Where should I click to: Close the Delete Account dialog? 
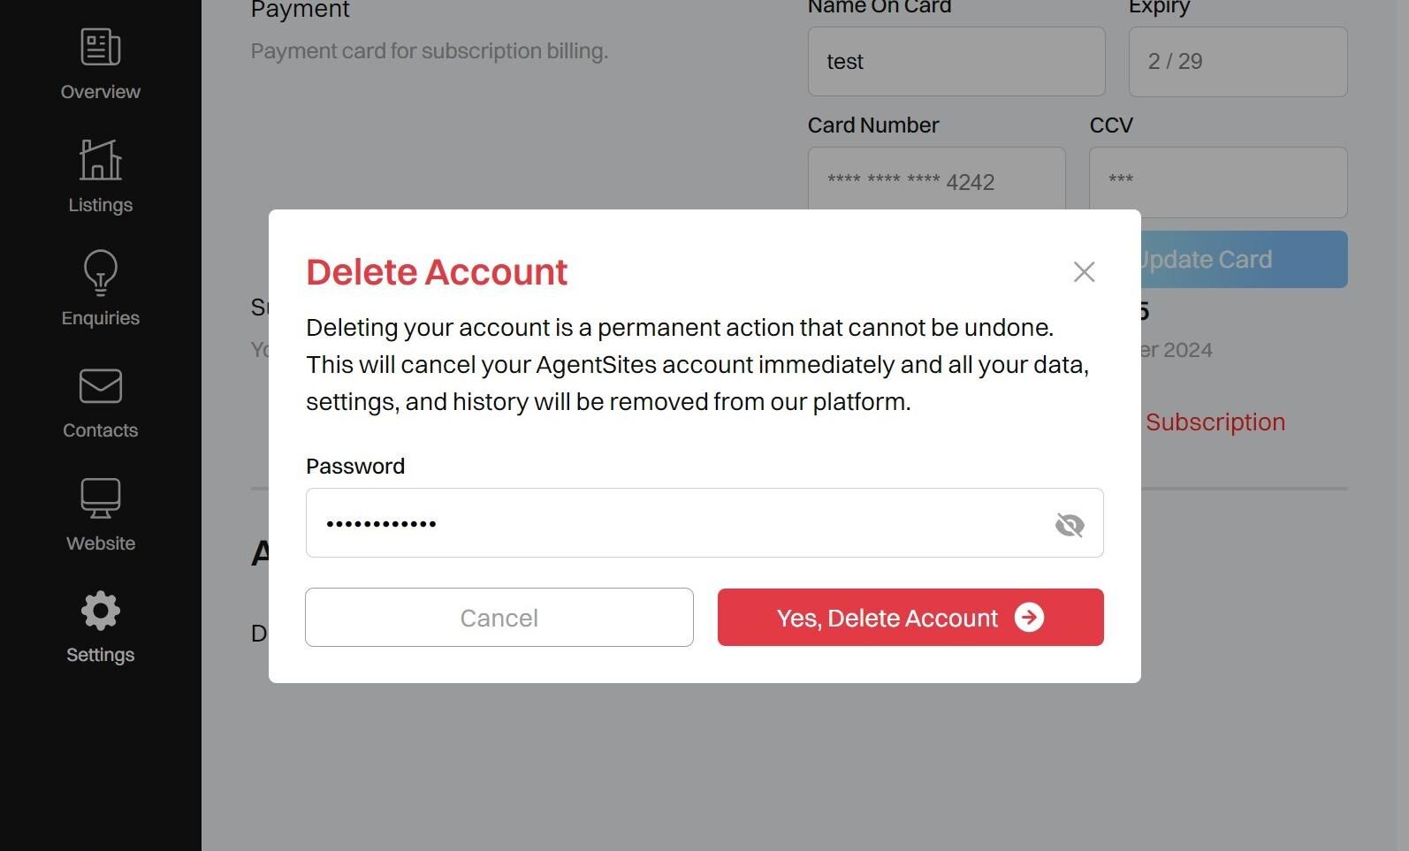click(1085, 271)
